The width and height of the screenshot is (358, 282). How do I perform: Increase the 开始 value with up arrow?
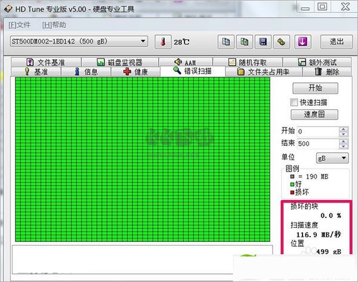tap(344, 129)
